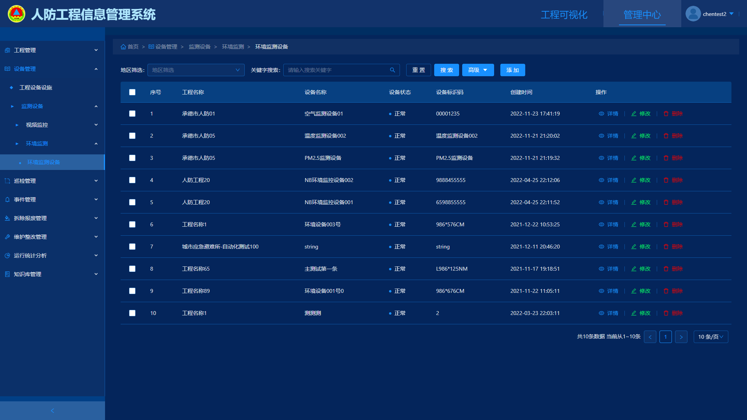Open 工程设备设施 in sidebar

point(36,87)
